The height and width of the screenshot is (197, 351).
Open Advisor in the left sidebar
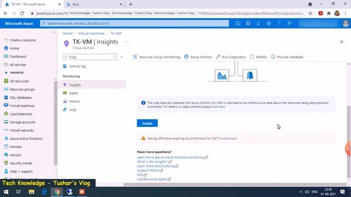point(12,155)
